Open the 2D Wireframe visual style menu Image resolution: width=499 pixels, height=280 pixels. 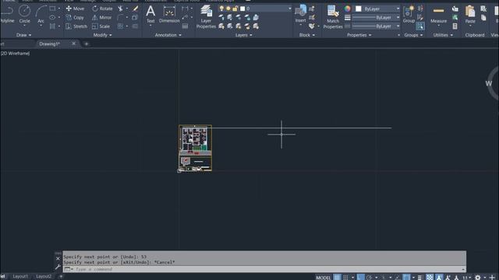coord(15,54)
